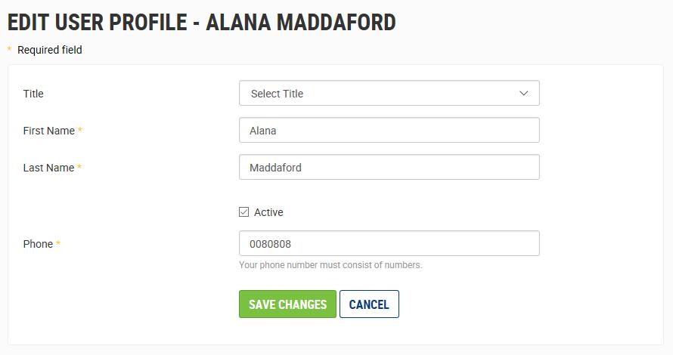The width and height of the screenshot is (673, 355).
Task: Click the Last Name label
Action: (x=48, y=168)
